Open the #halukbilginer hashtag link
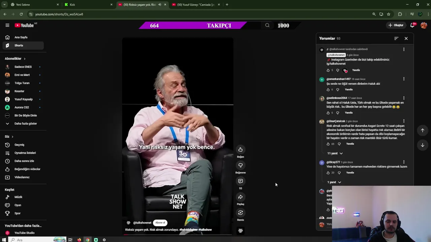 [189, 230]
